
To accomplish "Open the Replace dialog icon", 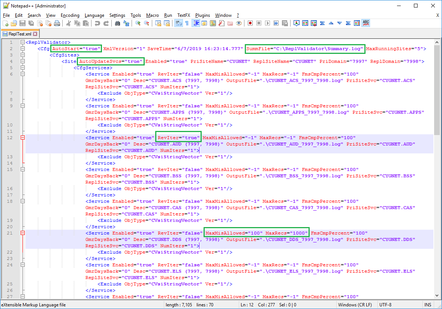I will (126, 23).
